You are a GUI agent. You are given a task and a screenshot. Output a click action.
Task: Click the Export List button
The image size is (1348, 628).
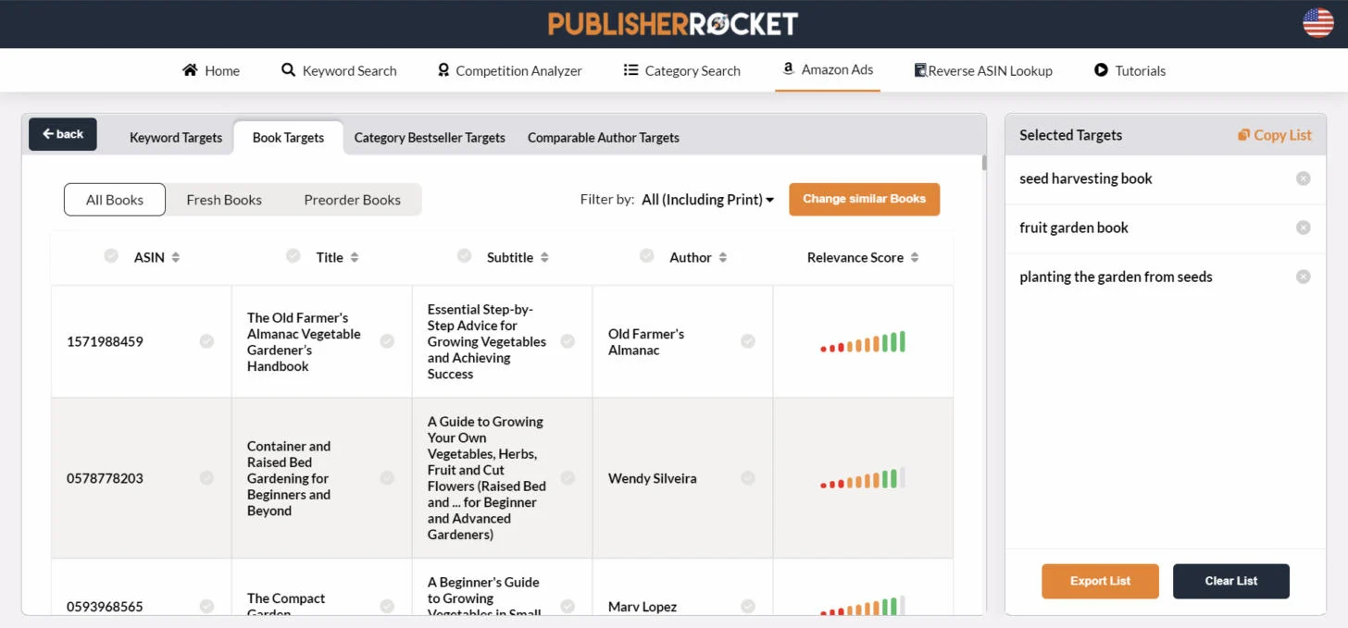tap(1100, 581)
